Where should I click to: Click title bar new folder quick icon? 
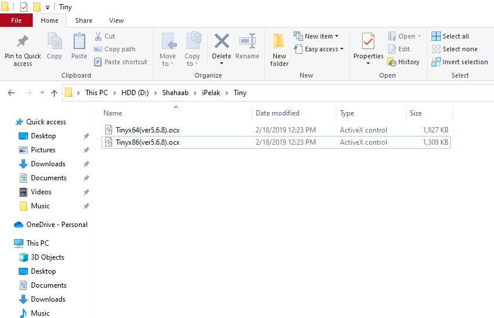(37, 6)
